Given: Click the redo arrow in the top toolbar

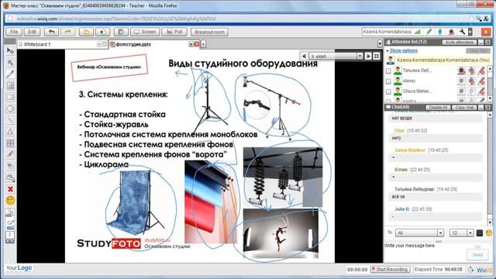Looking at the screenshot, I should point(67,32).
